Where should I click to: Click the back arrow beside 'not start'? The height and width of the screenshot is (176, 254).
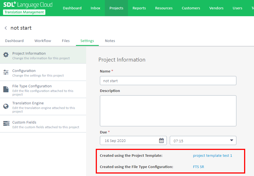click(6, 28)
